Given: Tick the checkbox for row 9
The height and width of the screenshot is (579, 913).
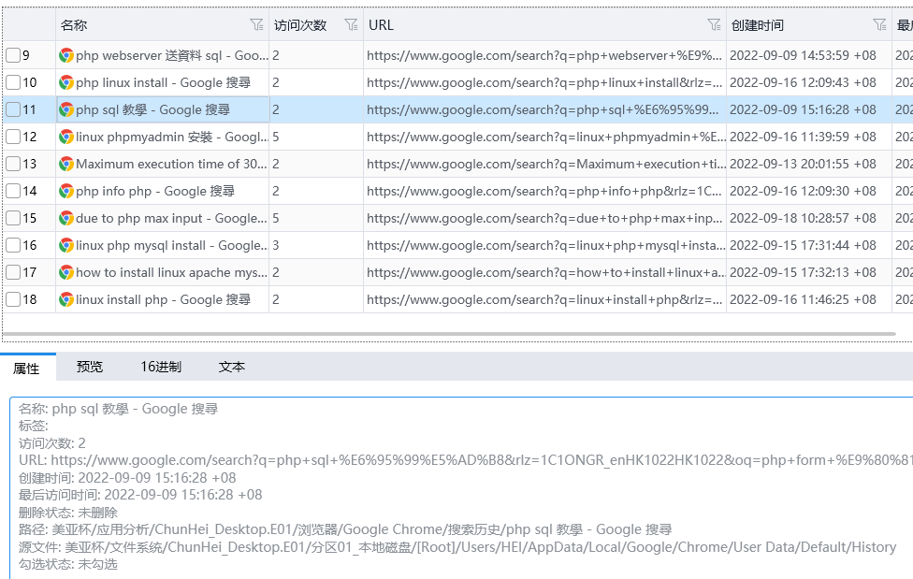Looking at the screenshot, I should point(13,55).
